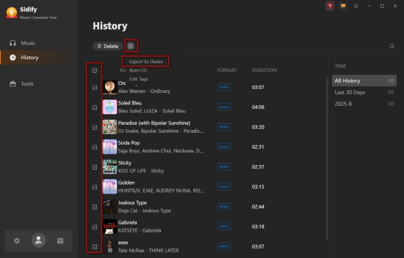Open settings gear at bottom left
Image resolution: width=404 pixels, height=258 pixels.
(x=17, y=240)
